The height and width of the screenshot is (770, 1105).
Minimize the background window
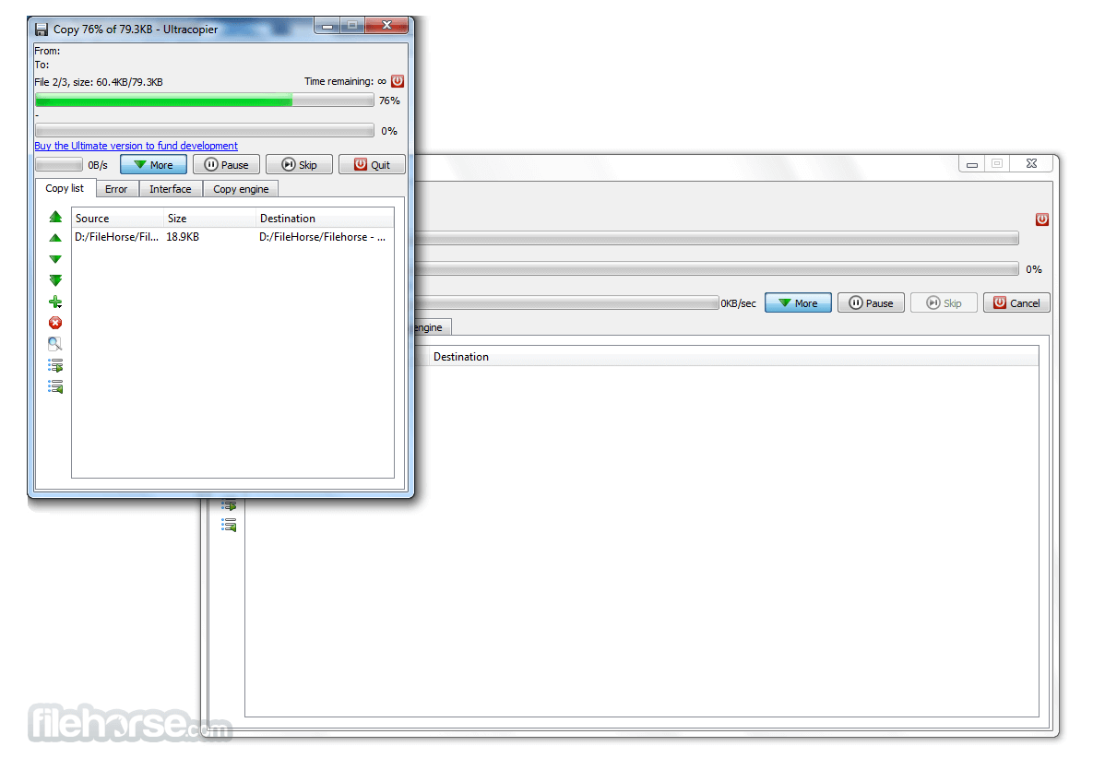click(972, 163)
